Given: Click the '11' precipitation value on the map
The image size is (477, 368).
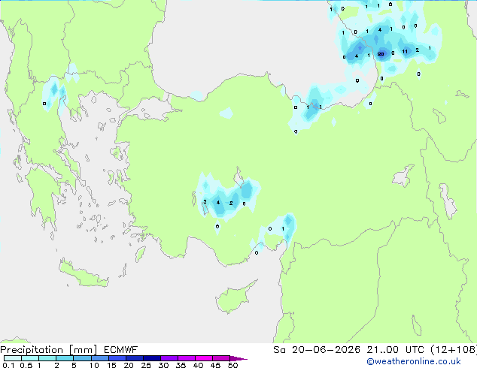Looking at the screenshot, I should [x=405, y=51].
